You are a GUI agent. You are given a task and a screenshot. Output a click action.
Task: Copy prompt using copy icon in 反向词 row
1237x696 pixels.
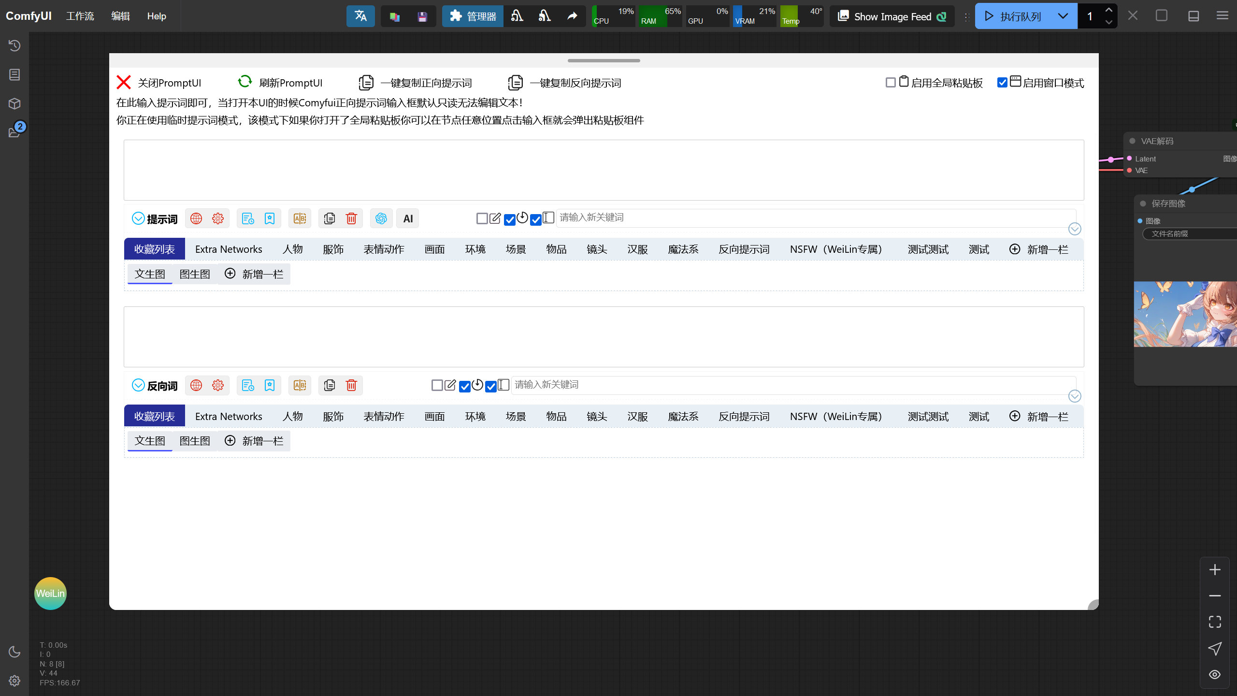(x=330, y=385)
